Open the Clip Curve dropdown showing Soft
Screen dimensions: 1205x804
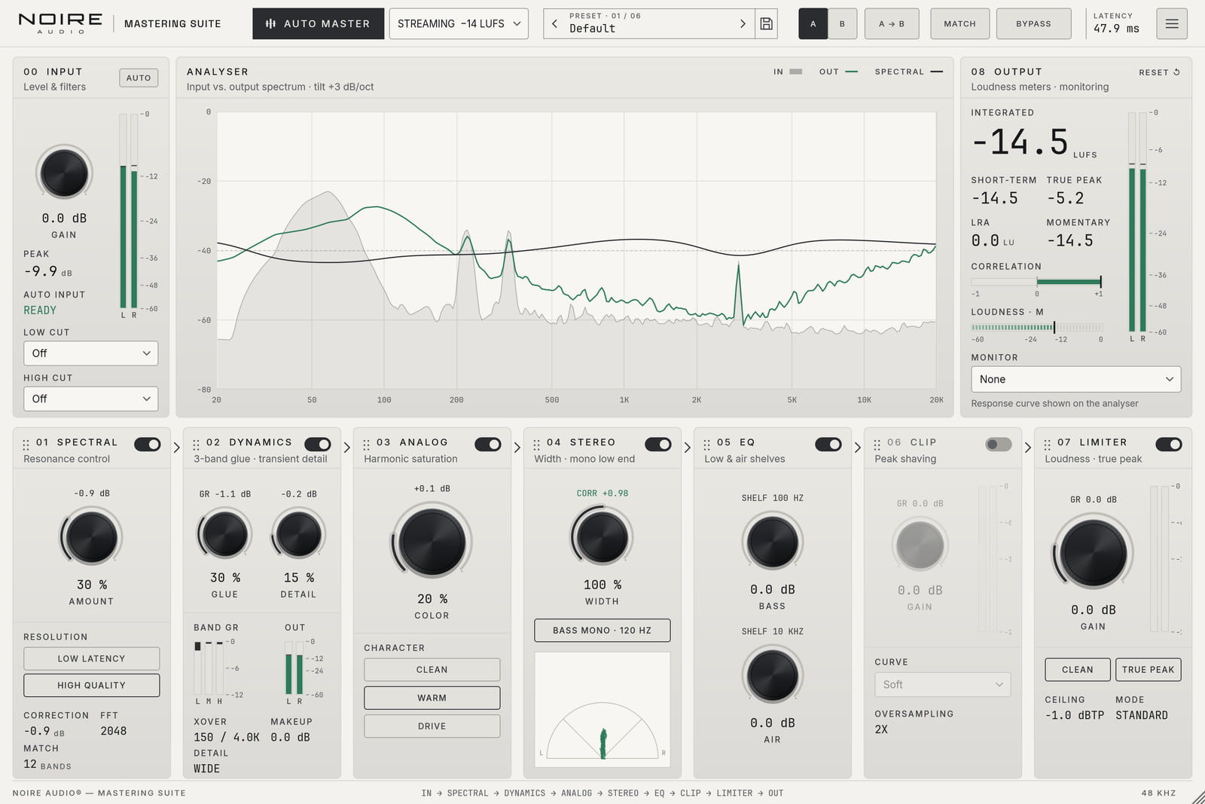[942, 684]
